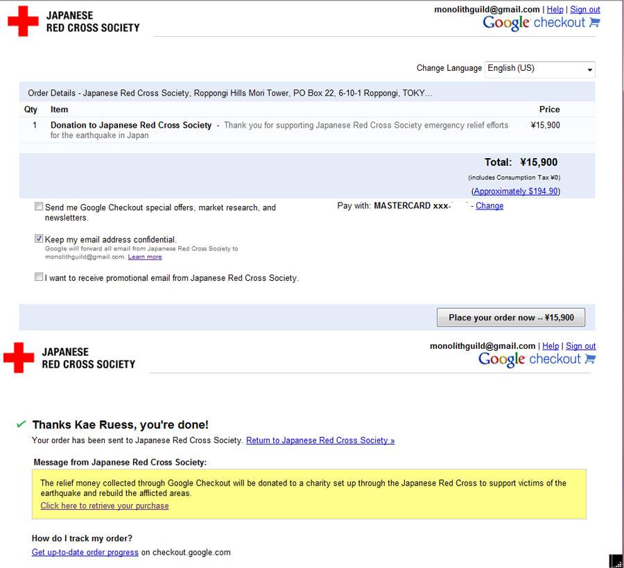The height and width of the screenshot is (568, 624).
Task: Open Help link in top header
Action: (x=555, y=10)
